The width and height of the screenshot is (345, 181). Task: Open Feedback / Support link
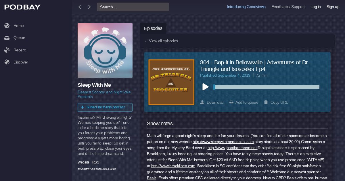pyautogui.click(x=288, y=7)
